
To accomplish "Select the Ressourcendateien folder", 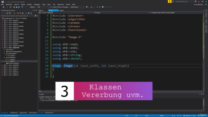I will point(14,63).
